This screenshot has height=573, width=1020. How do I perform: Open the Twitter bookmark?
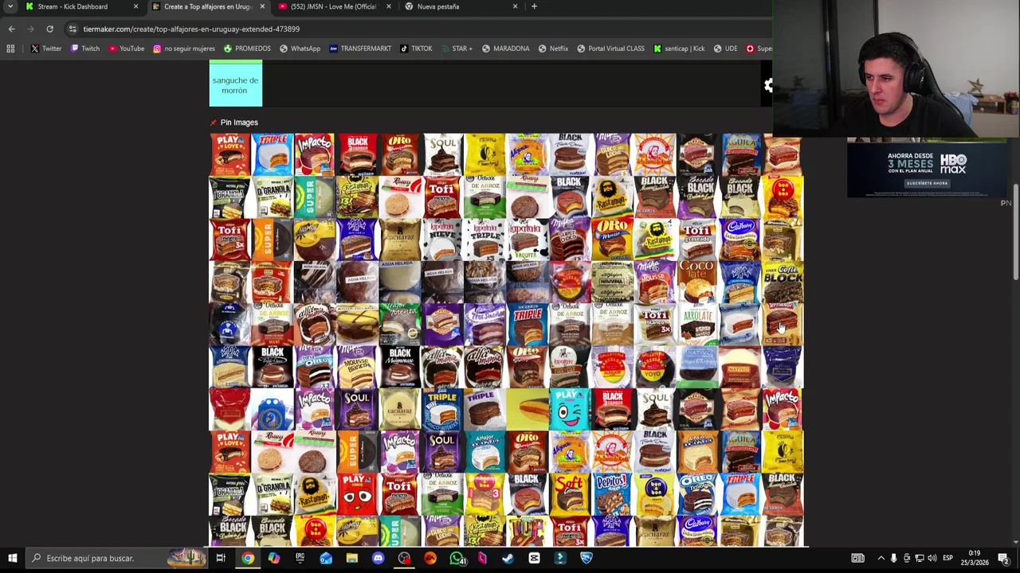(46, 49)
